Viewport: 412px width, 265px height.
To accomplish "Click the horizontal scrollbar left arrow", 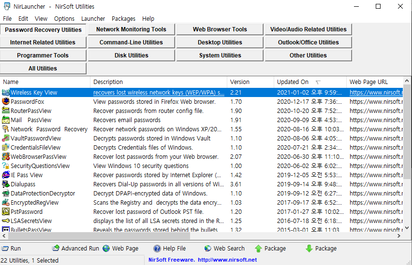I will coord(4,236).
